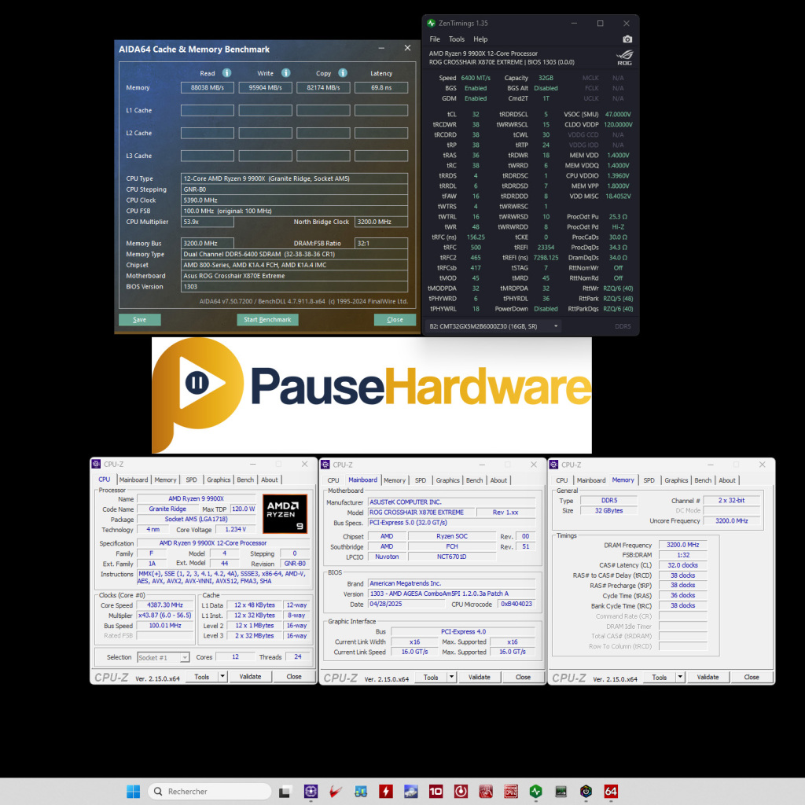The width and height of the screenshot is (805, 805).
Task: Expand Tools dropdown arrow in left CPU-Z window
Action: [x=222, y=677]
